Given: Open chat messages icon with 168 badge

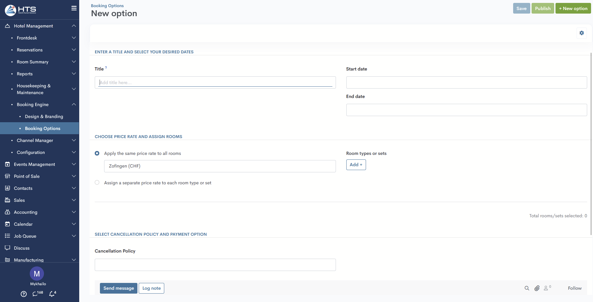Looking at the screenshot, I should point(36,294).
